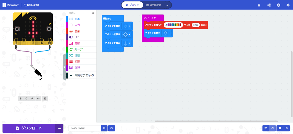
Task: Open the 音楽 block category
Action: pyautogui.click(x=81, y=31)
